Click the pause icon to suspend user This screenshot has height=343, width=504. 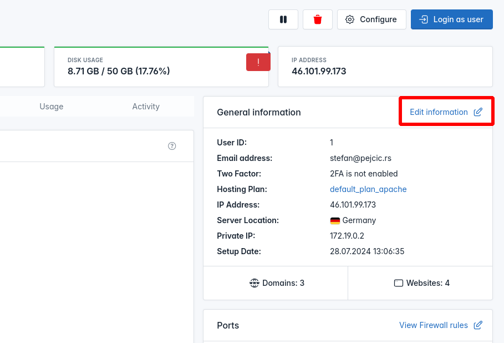pos(283,19)
